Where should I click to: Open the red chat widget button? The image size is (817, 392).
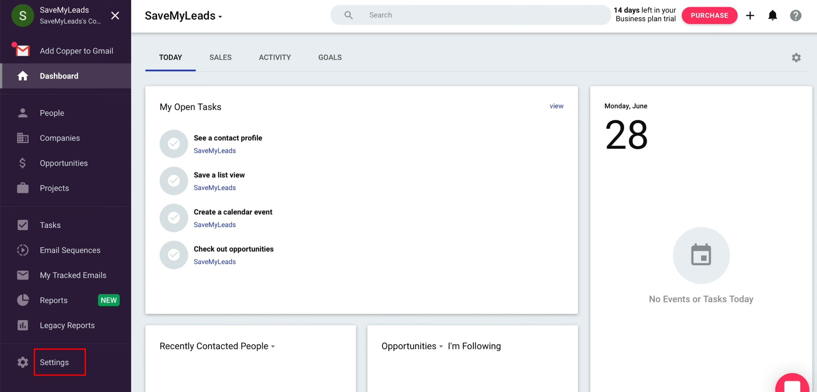click(792, 383)
